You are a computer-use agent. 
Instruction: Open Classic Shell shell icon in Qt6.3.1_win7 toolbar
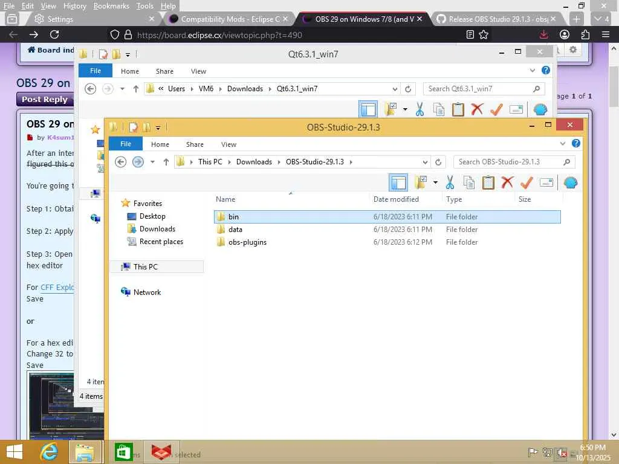[540, 109]
